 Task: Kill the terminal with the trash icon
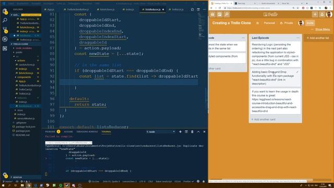pos(192,132)
